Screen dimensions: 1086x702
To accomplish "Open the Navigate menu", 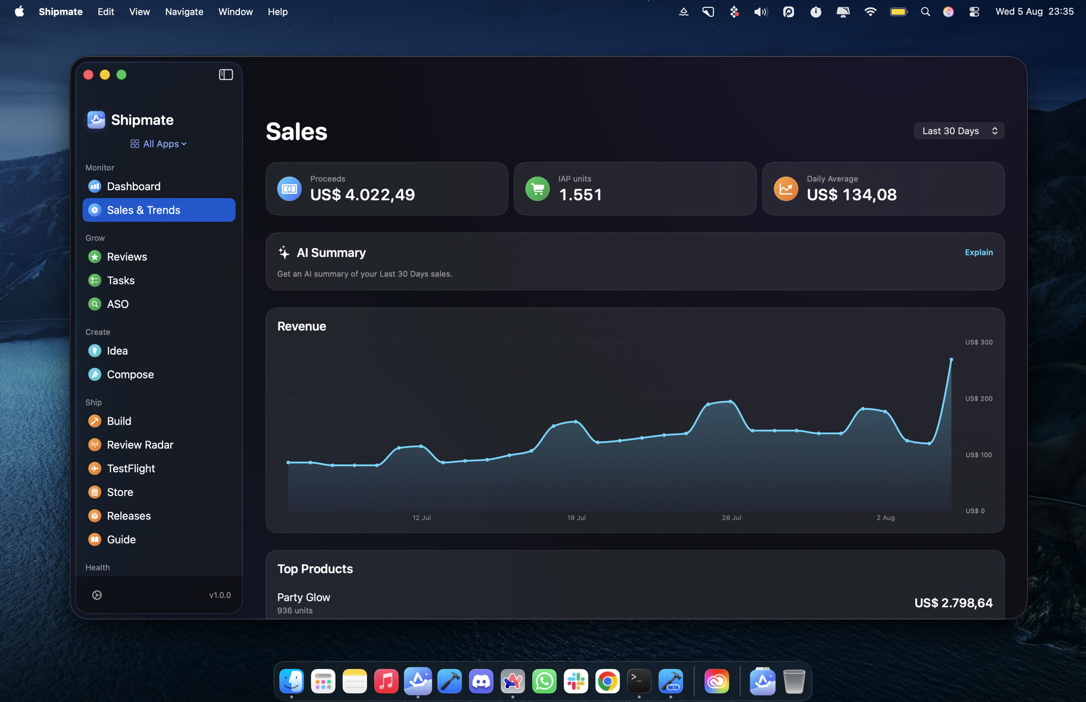I will pos(184,11).
